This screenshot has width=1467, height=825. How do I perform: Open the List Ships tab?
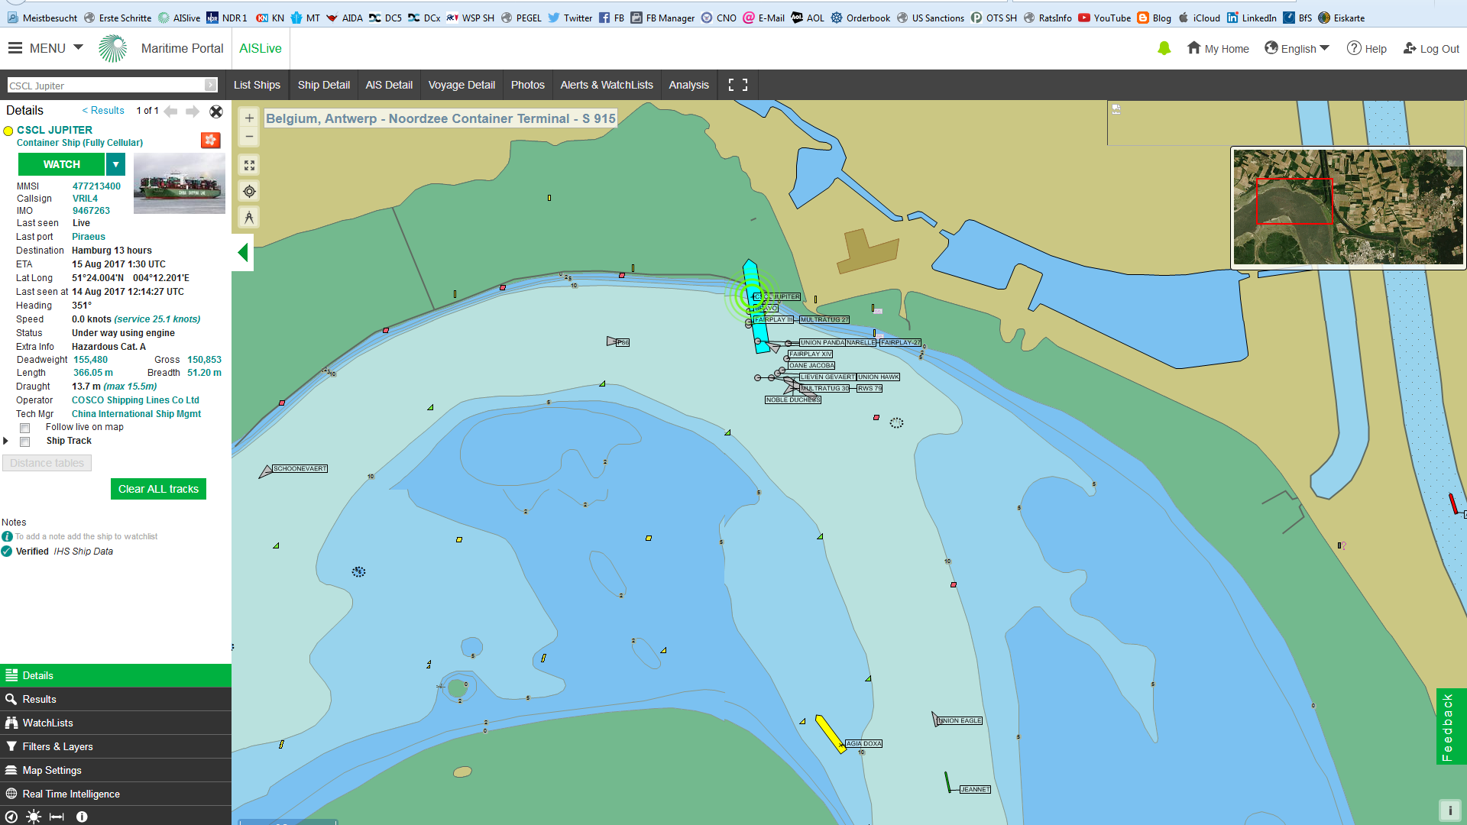click(257, 85)
